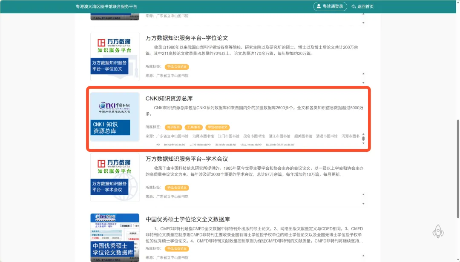Open title 中国优秀硕士学位论文全文数据库
The height and width of the screenshot is (262, 460).
pyautogui.click(x=188, y=219)
